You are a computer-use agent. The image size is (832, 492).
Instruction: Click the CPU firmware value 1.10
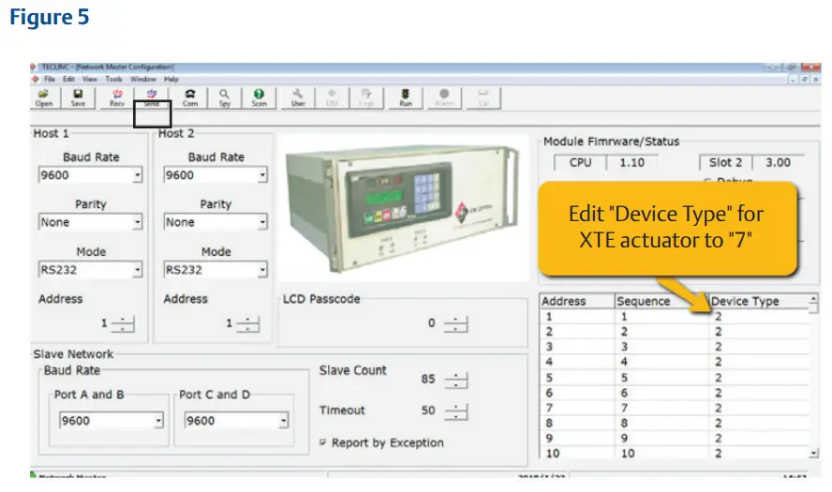pyautogui.click(x=631, y=162)
